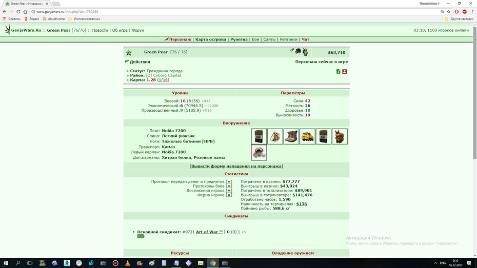The height and width of the screenshot is (268, 477).
Task: Open the Сайты menu item
Action: tap(269, 39)
